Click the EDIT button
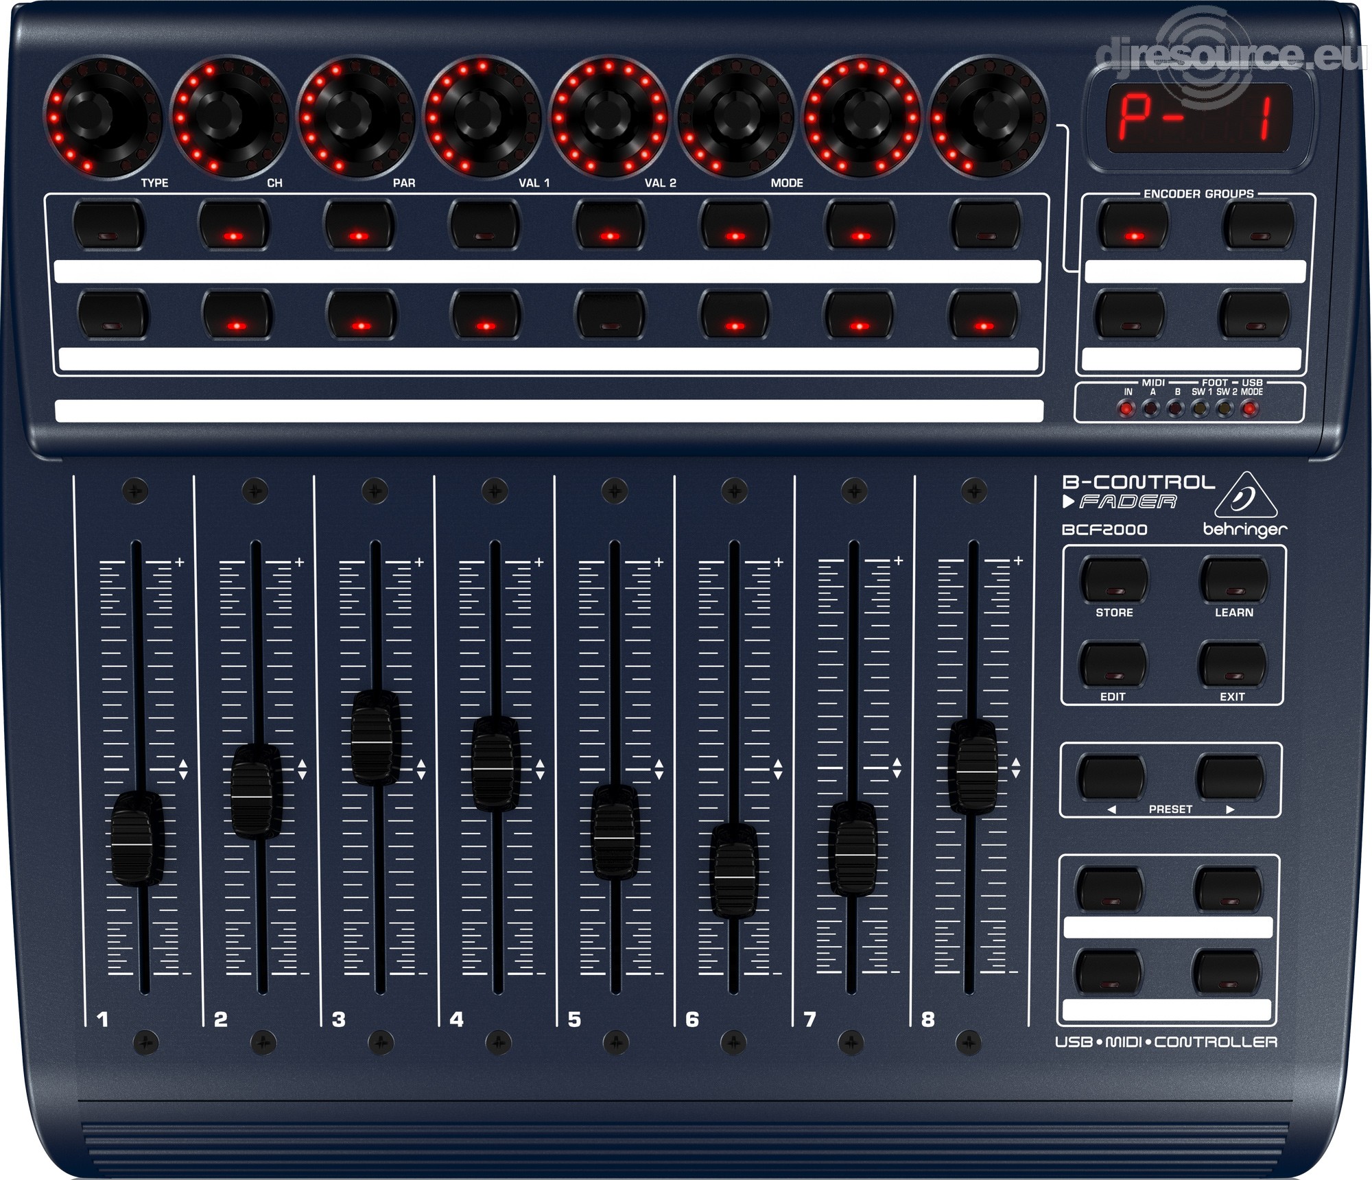The image size is (1372, 1180). pos(1113,664)
